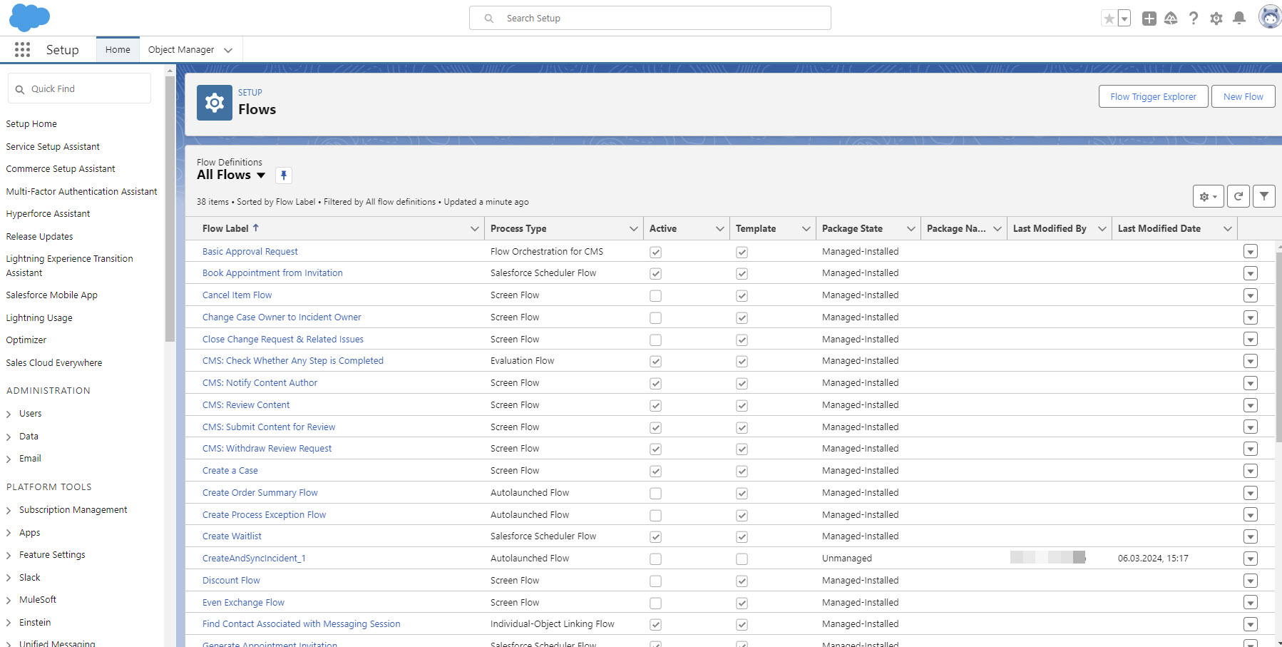Open row actions for CreateAndSyncIncident_1
This screenshot has width=1282, height=647.
tap(1251, 559)
